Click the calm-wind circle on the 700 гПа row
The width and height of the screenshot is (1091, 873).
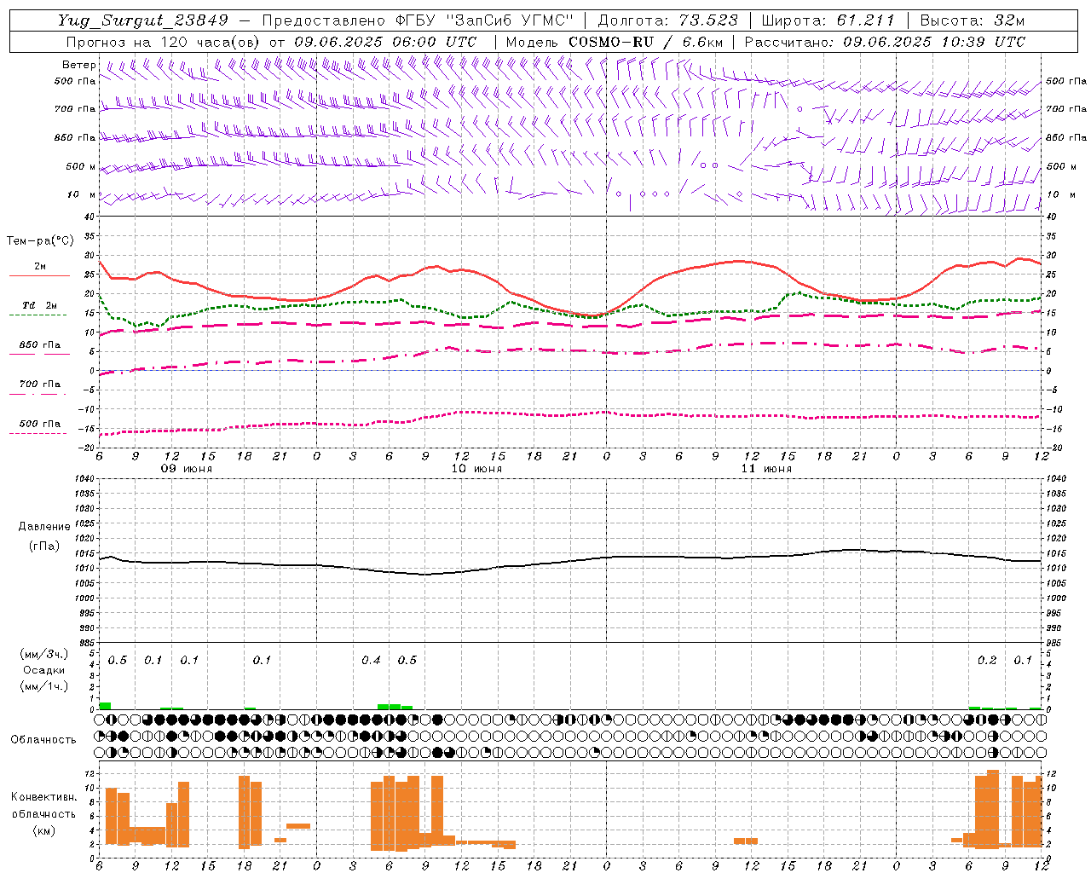tap(799, 108)
